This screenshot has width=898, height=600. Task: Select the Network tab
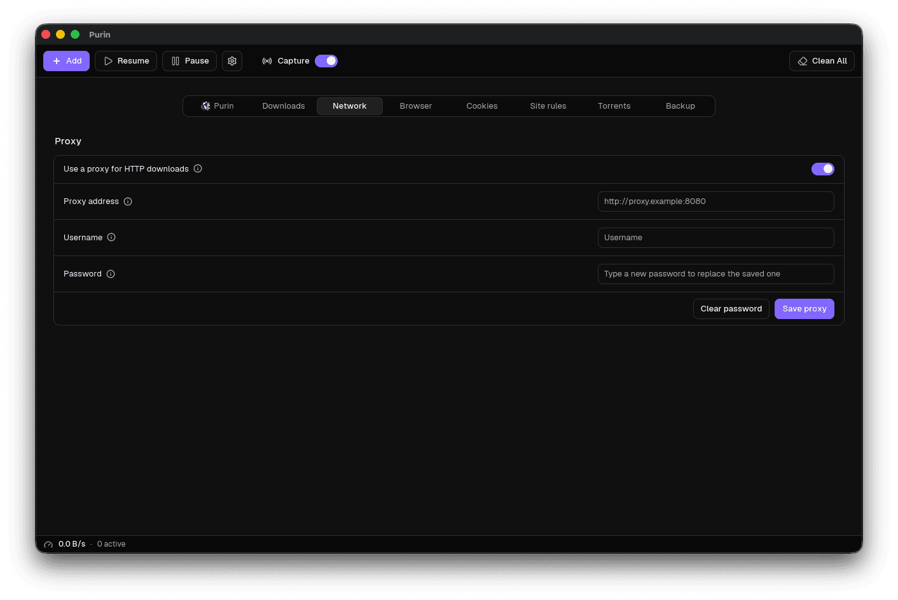pos(350,106)
